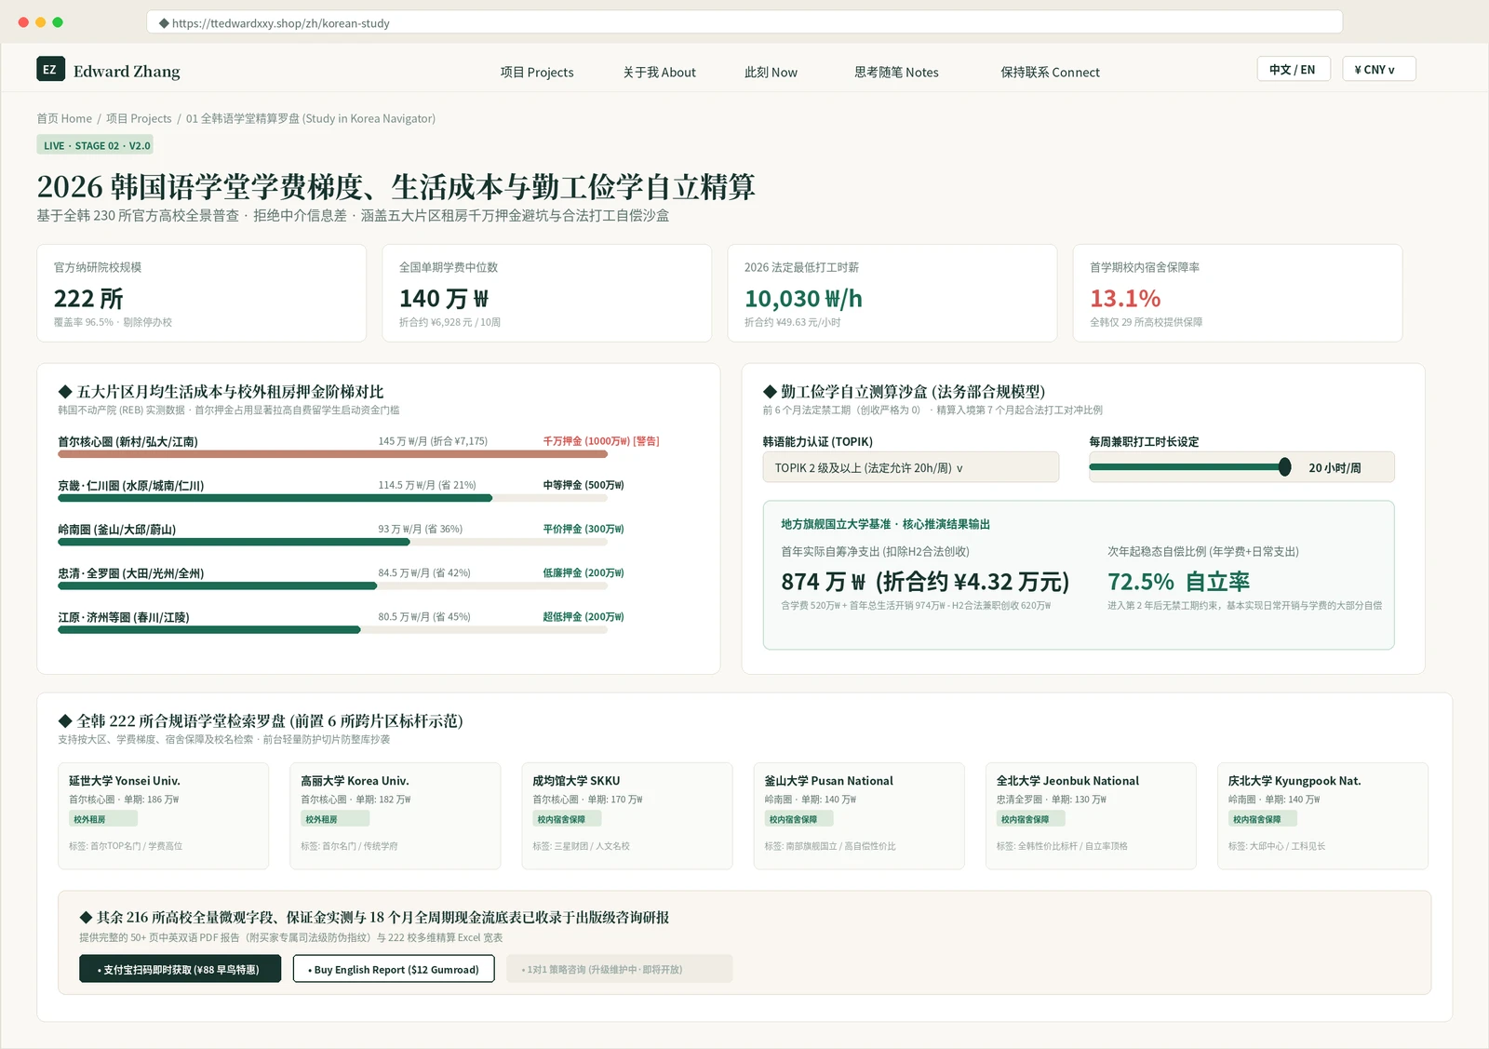Click the 勤工俭学自立测算沙盒 section heading
Screen dimensions: 1489x1049
point(904,392)
